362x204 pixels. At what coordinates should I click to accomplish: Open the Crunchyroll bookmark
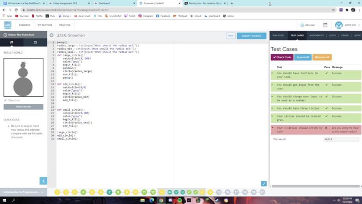click(113, 16)
